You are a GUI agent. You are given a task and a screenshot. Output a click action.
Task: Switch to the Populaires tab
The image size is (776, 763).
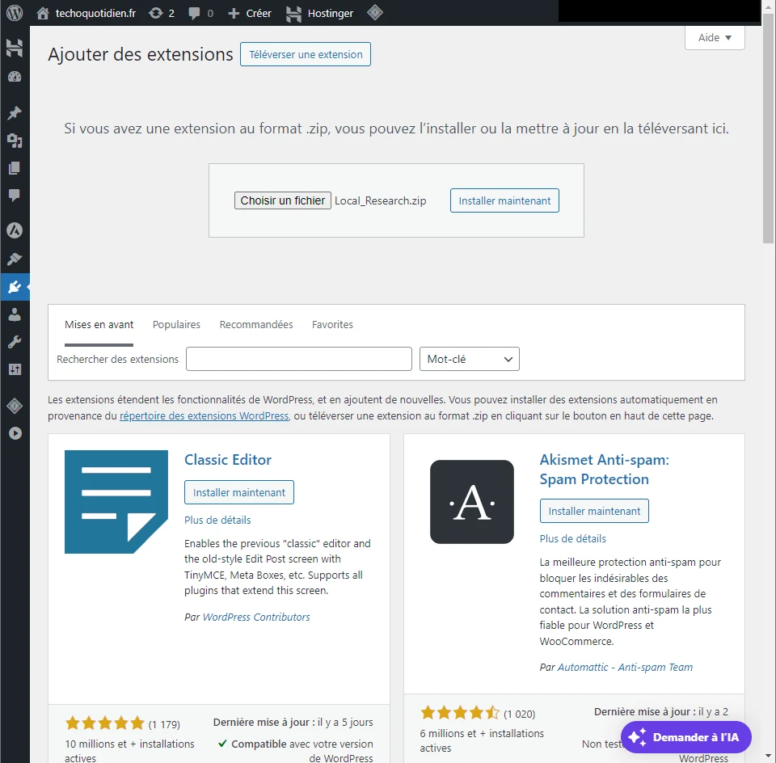tap(176, 325)
